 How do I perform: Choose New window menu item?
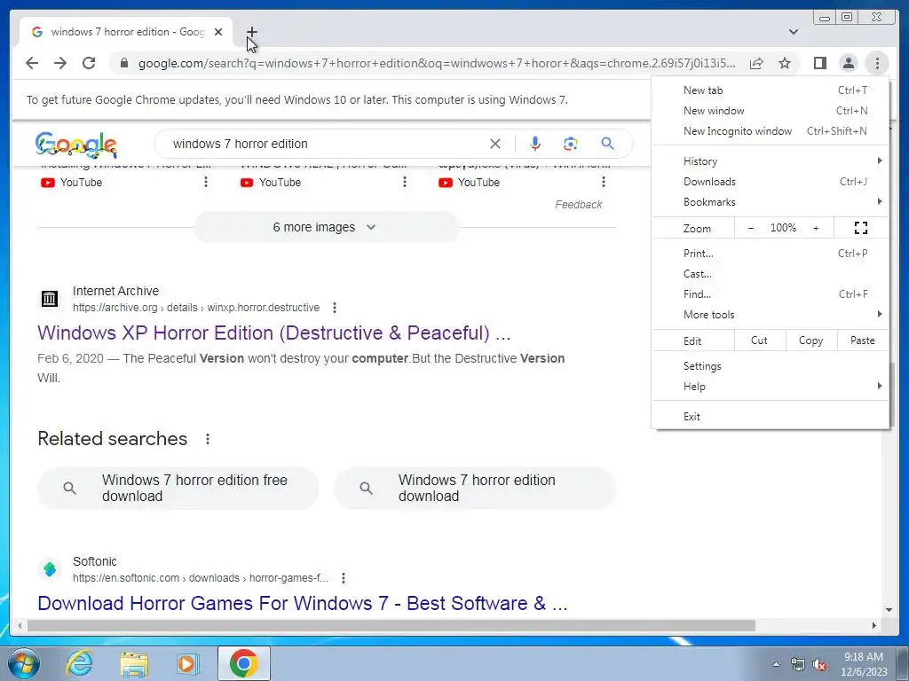[x=771, y=110]
